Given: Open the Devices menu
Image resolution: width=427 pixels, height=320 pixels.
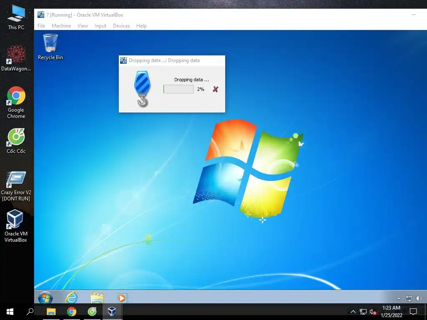Looking at the screenshot, I should (x=121, y=25).
